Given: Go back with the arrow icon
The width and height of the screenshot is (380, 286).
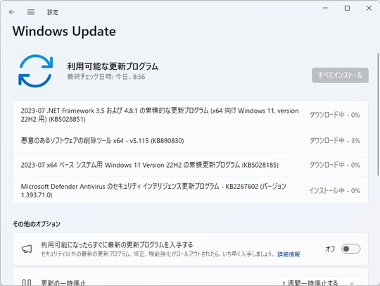Looking at the screenshot, I should tap(12, 12).
